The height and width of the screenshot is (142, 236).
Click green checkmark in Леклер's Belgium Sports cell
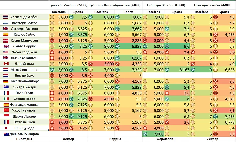click(215, 116)
